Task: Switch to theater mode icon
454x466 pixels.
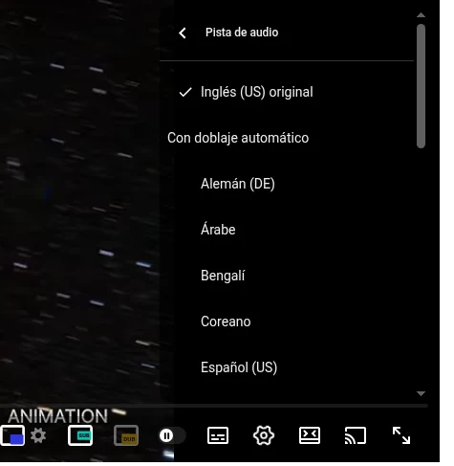Action: [x=310, y=435]
